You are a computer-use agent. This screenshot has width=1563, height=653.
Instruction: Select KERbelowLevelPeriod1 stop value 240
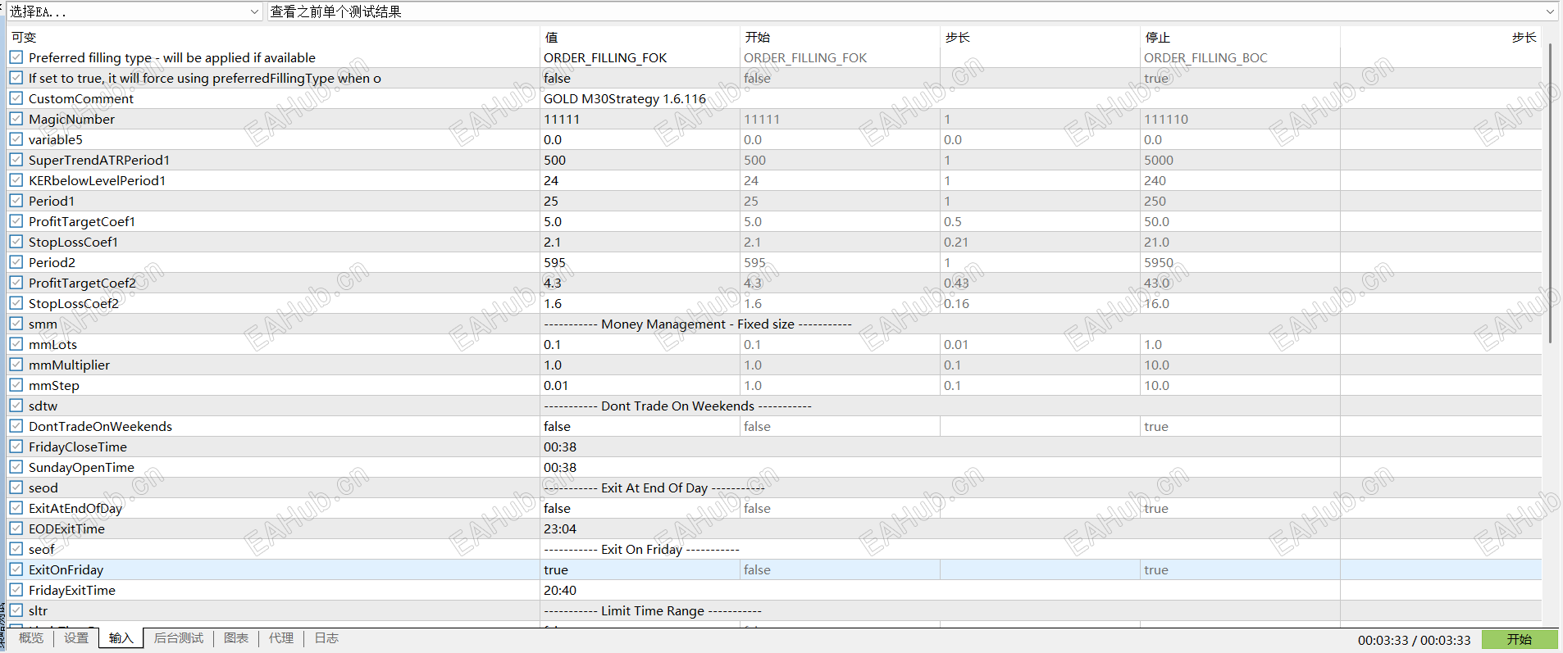click(1155, 180)
